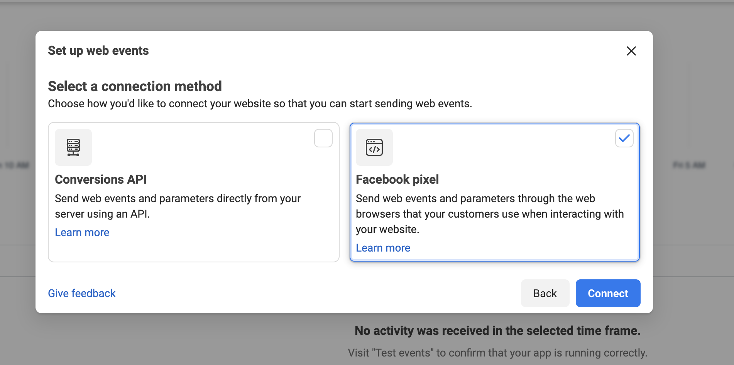Select the Facebook pixel card title
This screenshot has width=734, height=365.
pyautogui.click(x=397, y=179)
